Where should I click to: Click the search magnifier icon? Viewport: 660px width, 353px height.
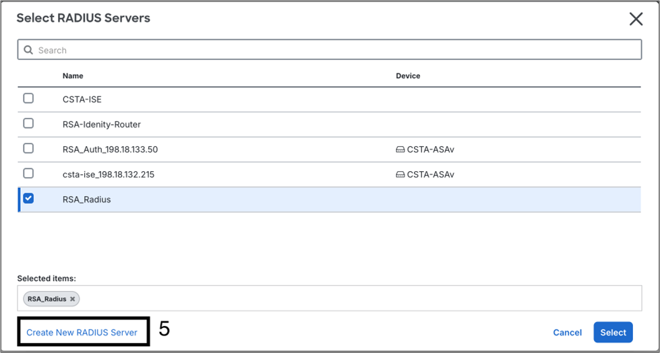29,50
